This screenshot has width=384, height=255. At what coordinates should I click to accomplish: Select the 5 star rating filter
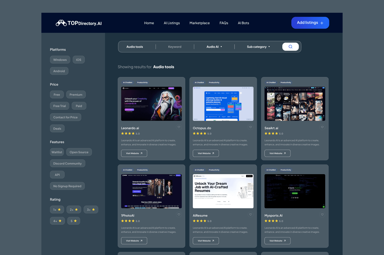click(x=74, y=221)
